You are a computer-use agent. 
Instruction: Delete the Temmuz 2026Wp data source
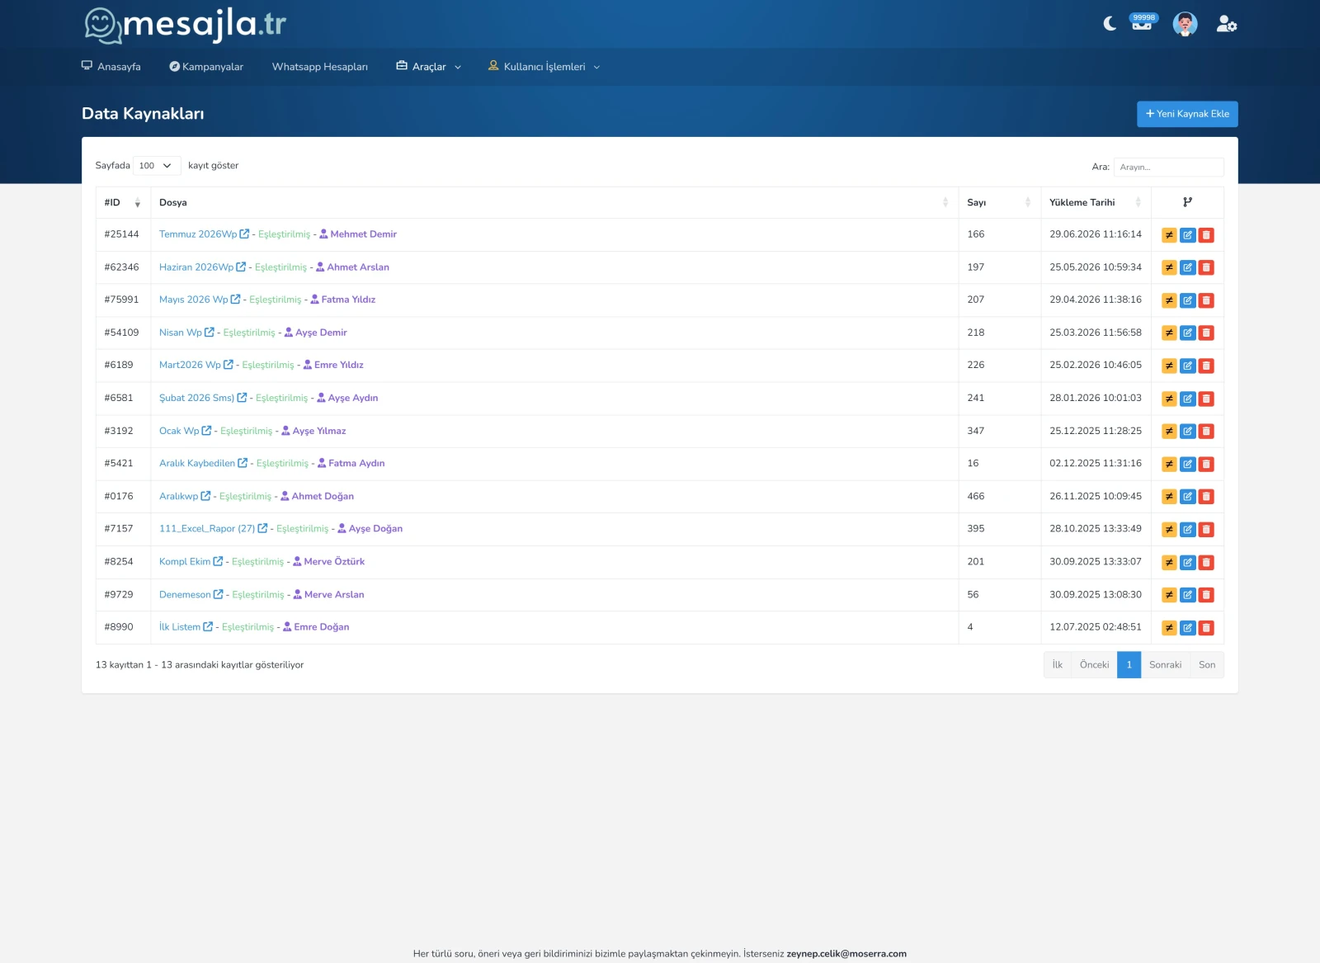1206,235
